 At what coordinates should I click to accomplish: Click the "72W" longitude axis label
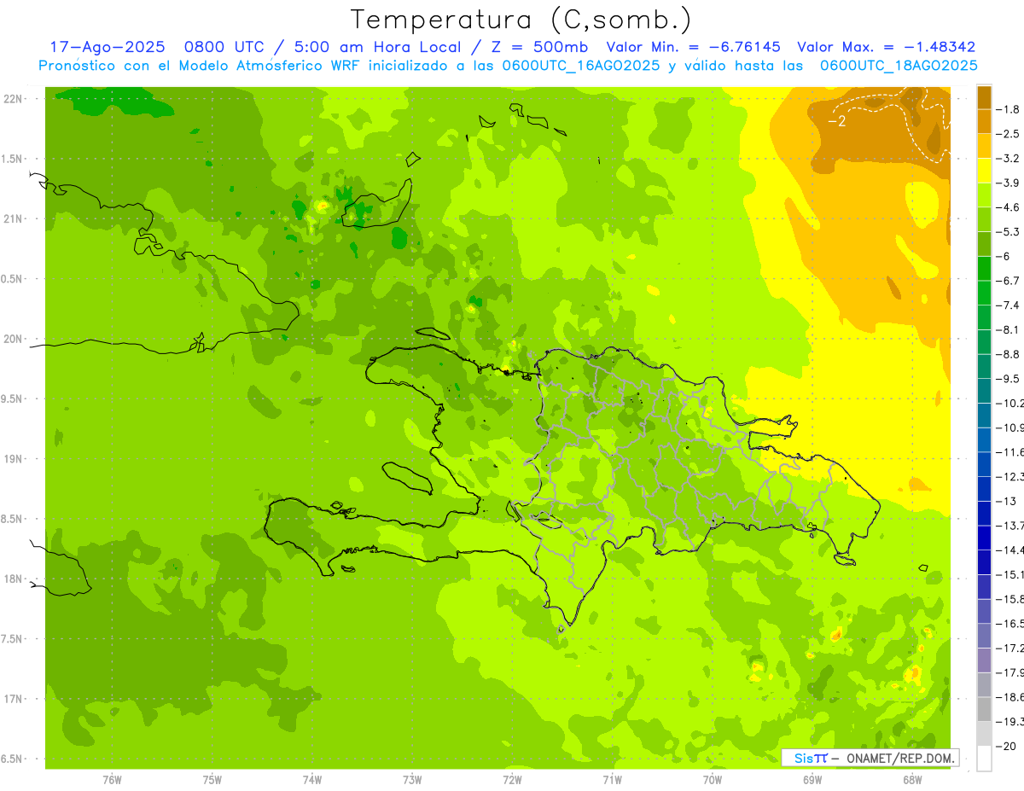[x=512, y=780]
